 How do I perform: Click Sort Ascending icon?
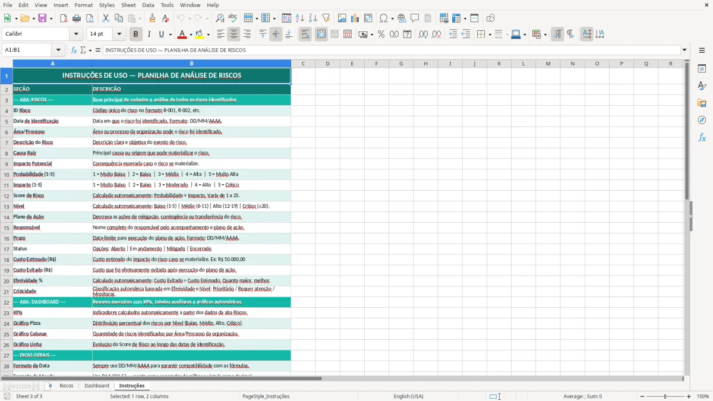click(x=300, y=18)
